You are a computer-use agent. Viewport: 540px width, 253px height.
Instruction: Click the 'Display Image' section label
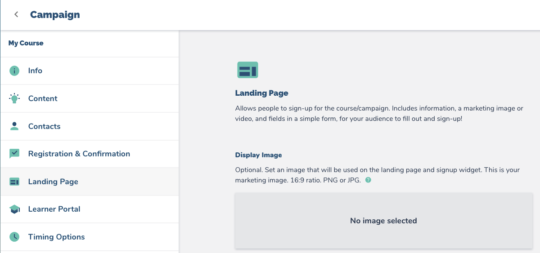coord(258,155)
